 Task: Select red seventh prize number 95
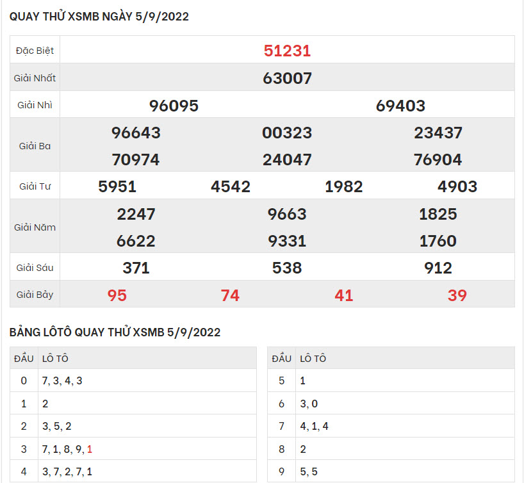click(x=117, y=295)
